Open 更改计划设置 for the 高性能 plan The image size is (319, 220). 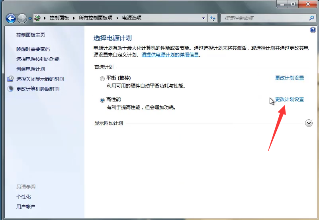point(290,99)
